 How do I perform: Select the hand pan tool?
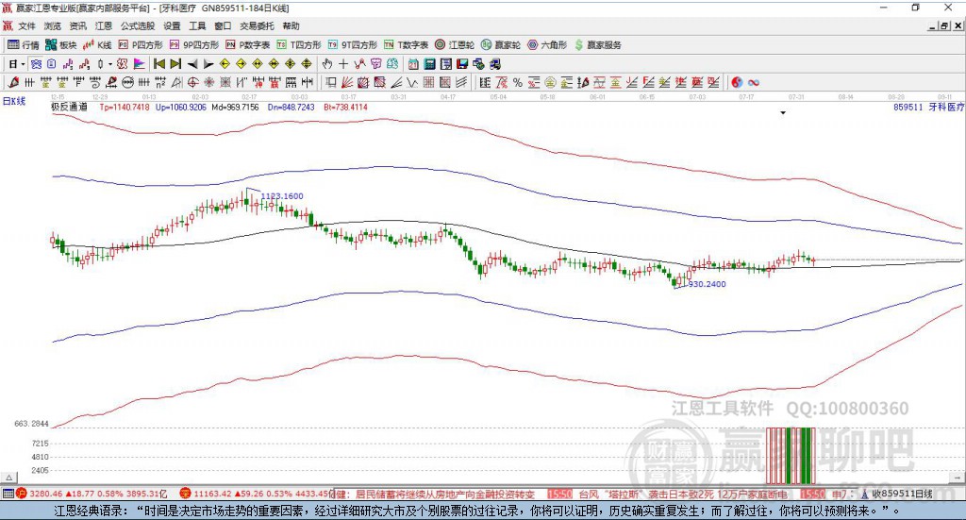tap(327, 64)
